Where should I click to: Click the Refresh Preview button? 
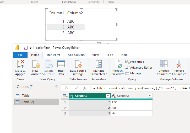pos(117,68)
